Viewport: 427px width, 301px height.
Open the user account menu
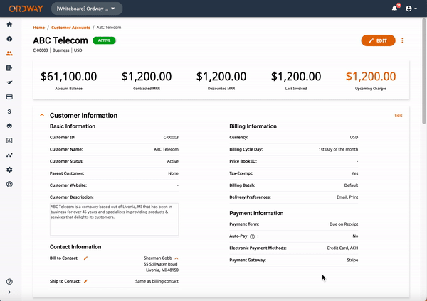tap(411, 9)
